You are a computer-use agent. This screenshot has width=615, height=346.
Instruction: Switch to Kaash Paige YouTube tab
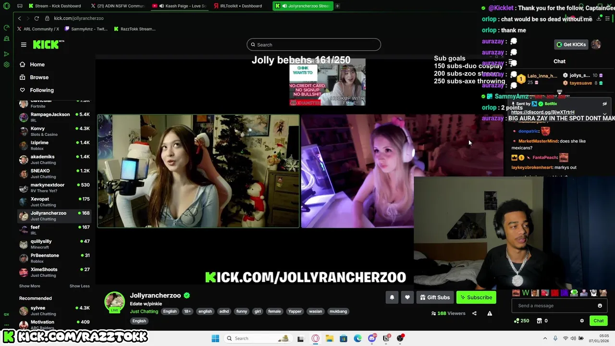click(179, 6)
